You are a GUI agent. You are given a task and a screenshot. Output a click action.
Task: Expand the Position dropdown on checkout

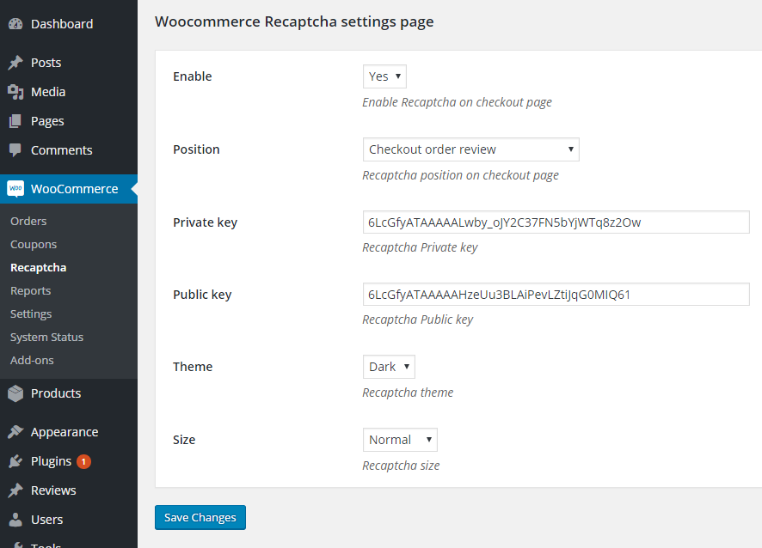(470, 149)
